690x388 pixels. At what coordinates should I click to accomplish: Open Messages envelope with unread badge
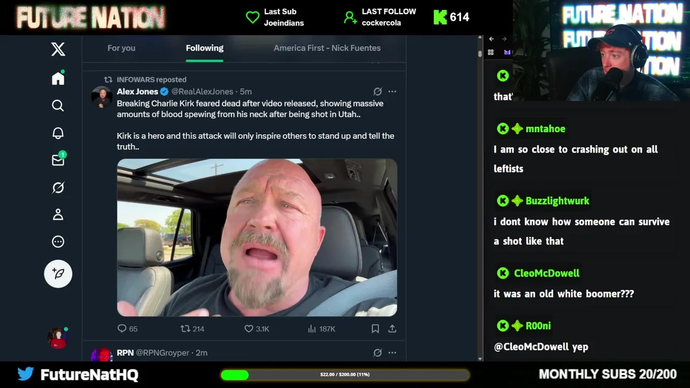pyautogui.click(x=58, y=160)
